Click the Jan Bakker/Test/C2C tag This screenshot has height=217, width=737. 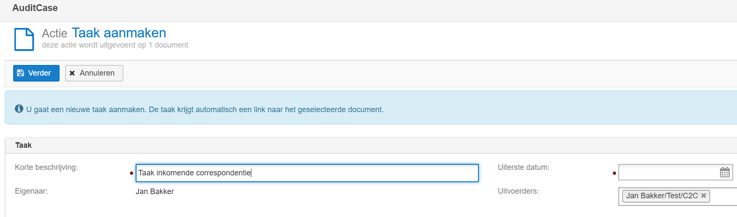coord(666,196)
